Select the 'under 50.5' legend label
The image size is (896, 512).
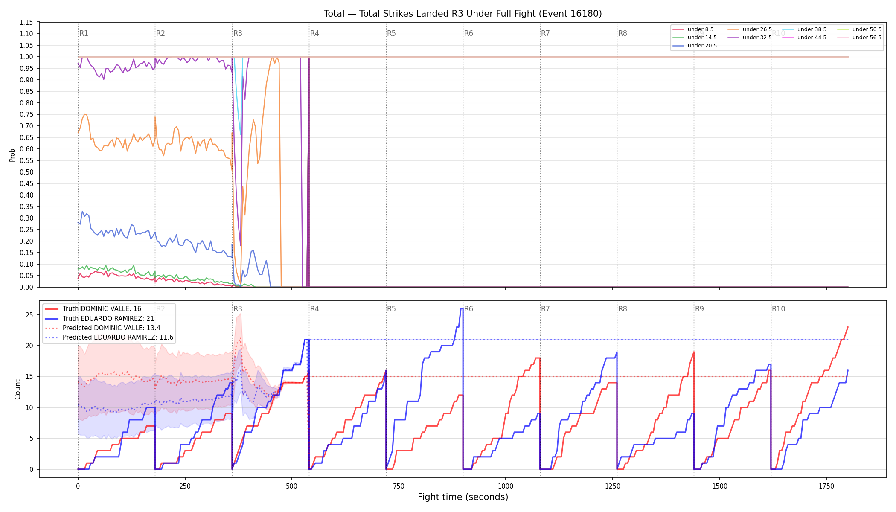867,29
